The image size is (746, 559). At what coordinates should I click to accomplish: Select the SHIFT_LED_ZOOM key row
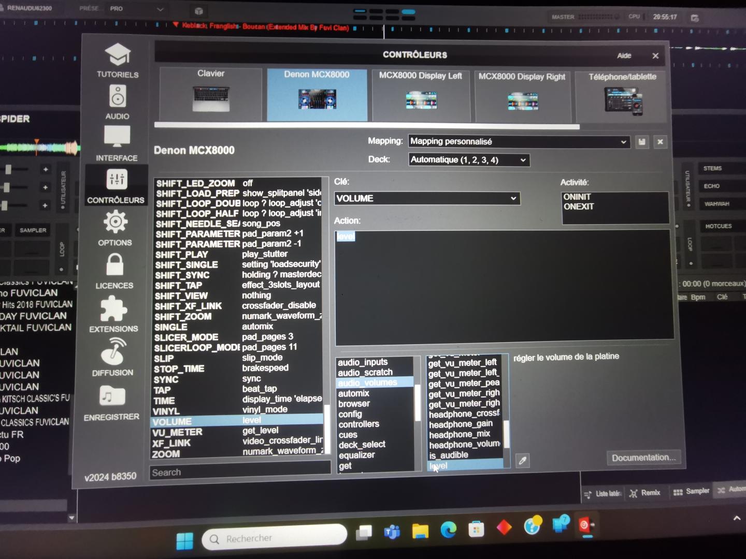pos(239,183)
